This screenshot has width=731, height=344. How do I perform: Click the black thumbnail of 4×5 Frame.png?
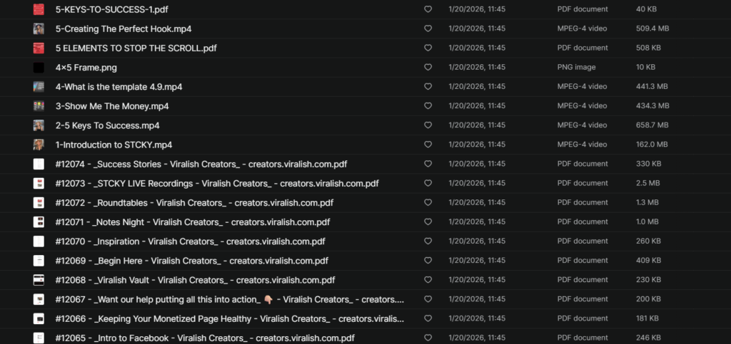click(39, 68)
